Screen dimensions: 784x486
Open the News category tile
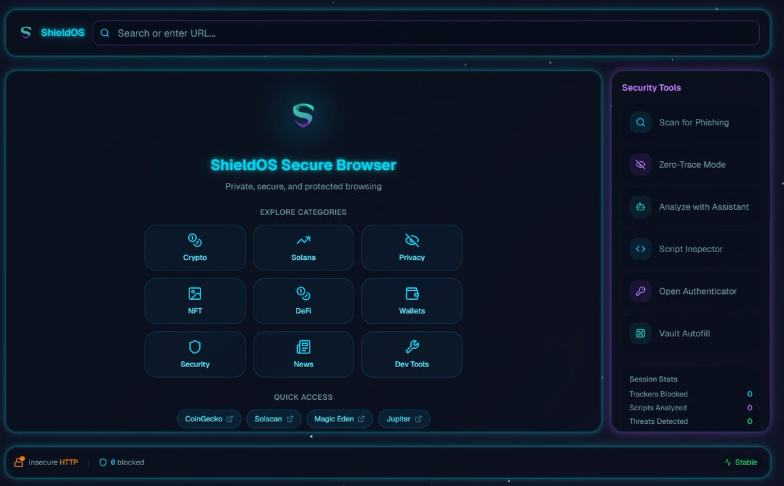pos(303,354)
